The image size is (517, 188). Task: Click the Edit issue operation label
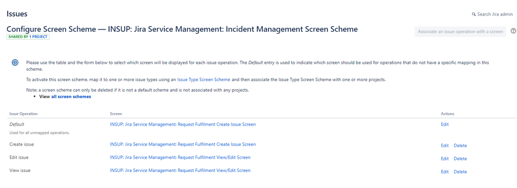(x=19, y=158)
